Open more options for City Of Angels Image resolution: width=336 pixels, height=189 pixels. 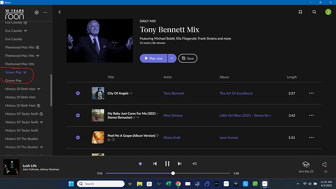311,93
